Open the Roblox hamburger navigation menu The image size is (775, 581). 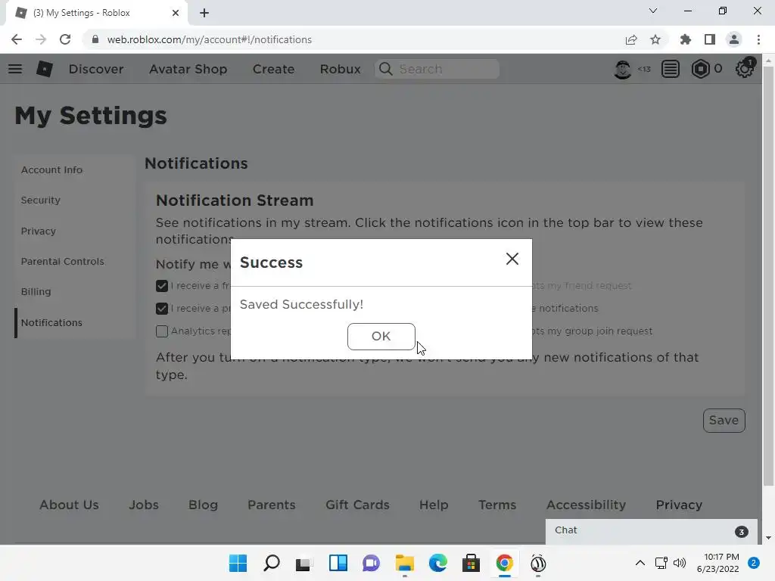[x=15, y=69]
